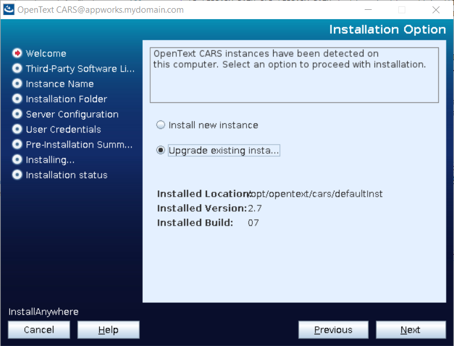
Task: Minimize the installer window
Action: click(x=366, y=10)
